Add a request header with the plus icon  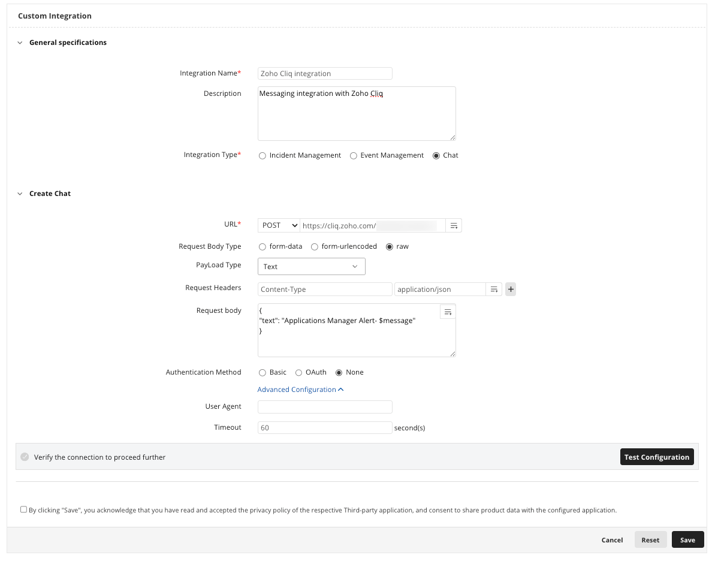click(x=511, y=289)
